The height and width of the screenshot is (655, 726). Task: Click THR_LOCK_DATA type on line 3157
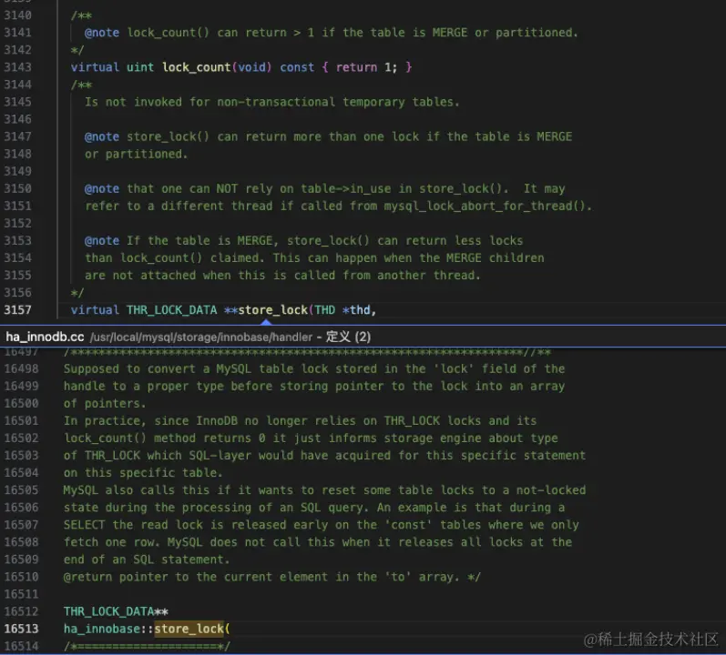pos(172,310)
